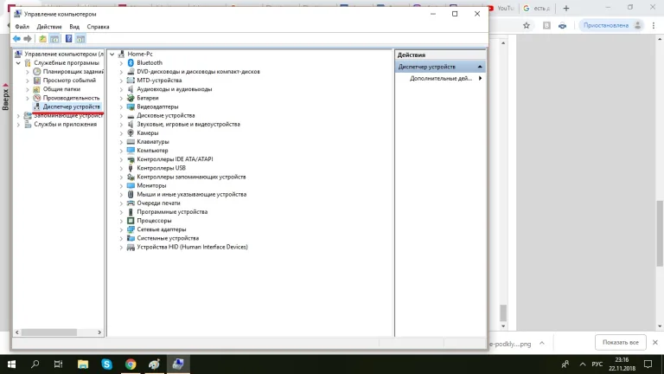This screenshot has height=374, width=664.
Task: Bookmark page with Chrome star icon
Action: [x=527, y=25]
